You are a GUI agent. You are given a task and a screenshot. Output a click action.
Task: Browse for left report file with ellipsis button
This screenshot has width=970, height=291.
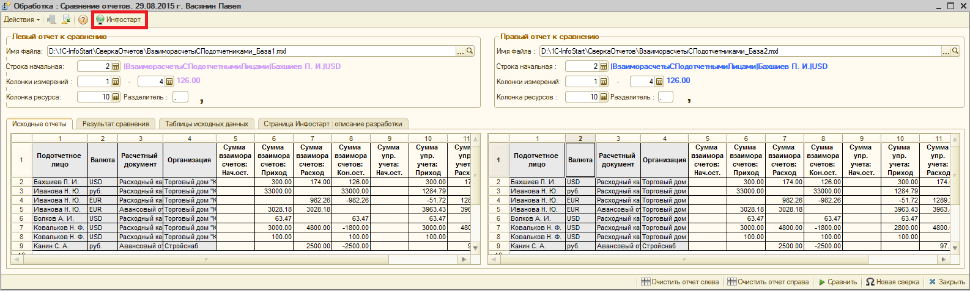(461, 51)
